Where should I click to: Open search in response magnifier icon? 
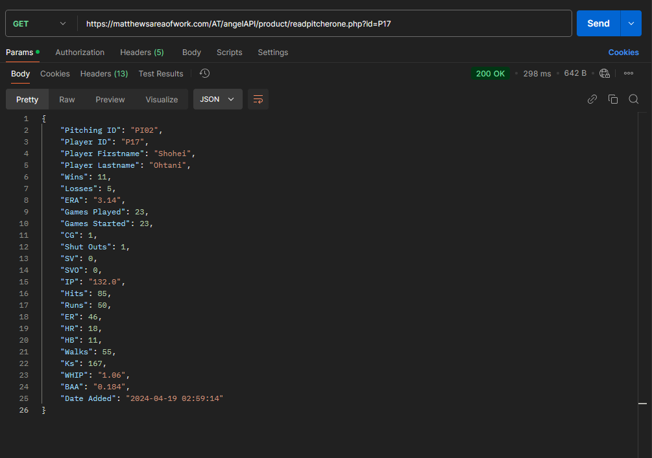click(x=634, y=99)
